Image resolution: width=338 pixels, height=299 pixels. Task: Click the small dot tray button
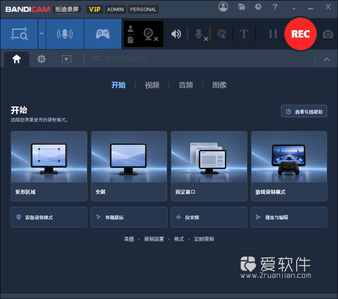pyautogui.click(x=294, y=9)
